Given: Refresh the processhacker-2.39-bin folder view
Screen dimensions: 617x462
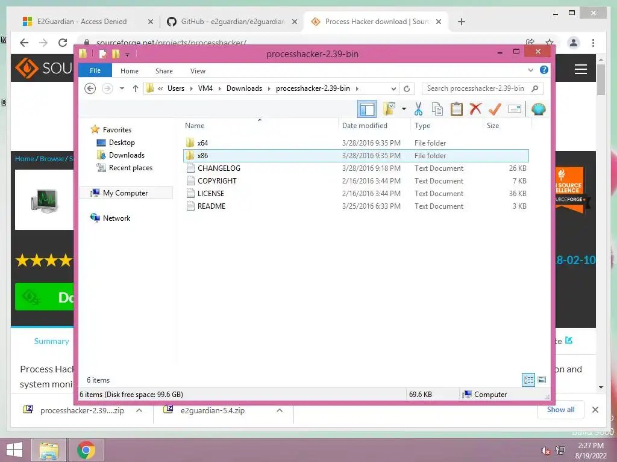Looking at the screenshot, I should tap(407, 89).
